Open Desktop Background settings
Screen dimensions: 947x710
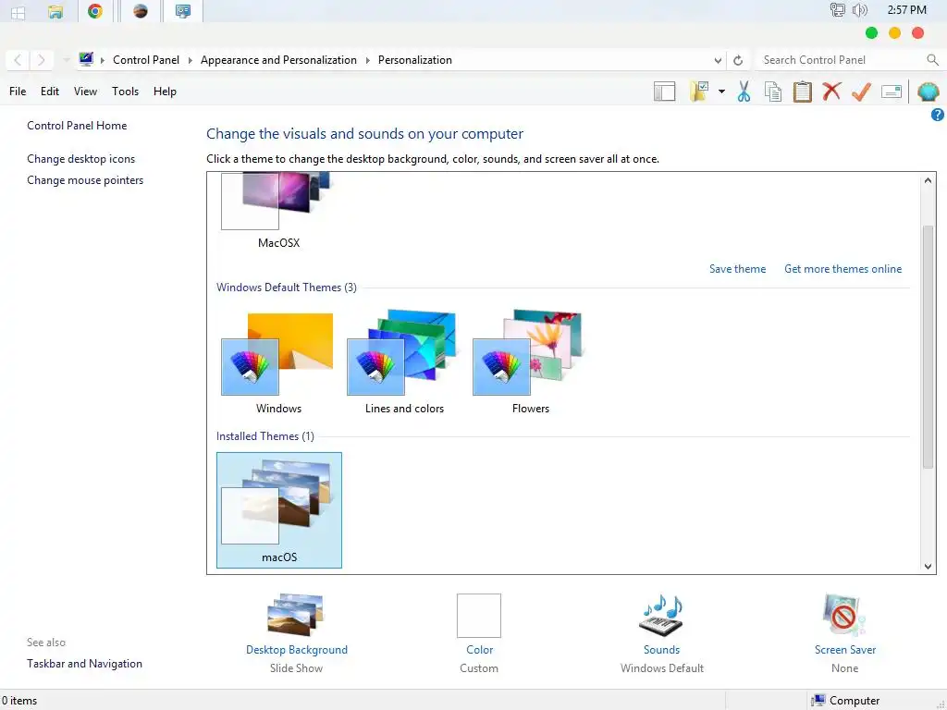297,632
